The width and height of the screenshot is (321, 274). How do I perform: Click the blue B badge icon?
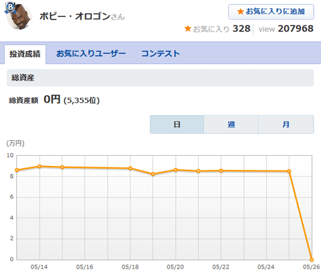click(10, 7)
